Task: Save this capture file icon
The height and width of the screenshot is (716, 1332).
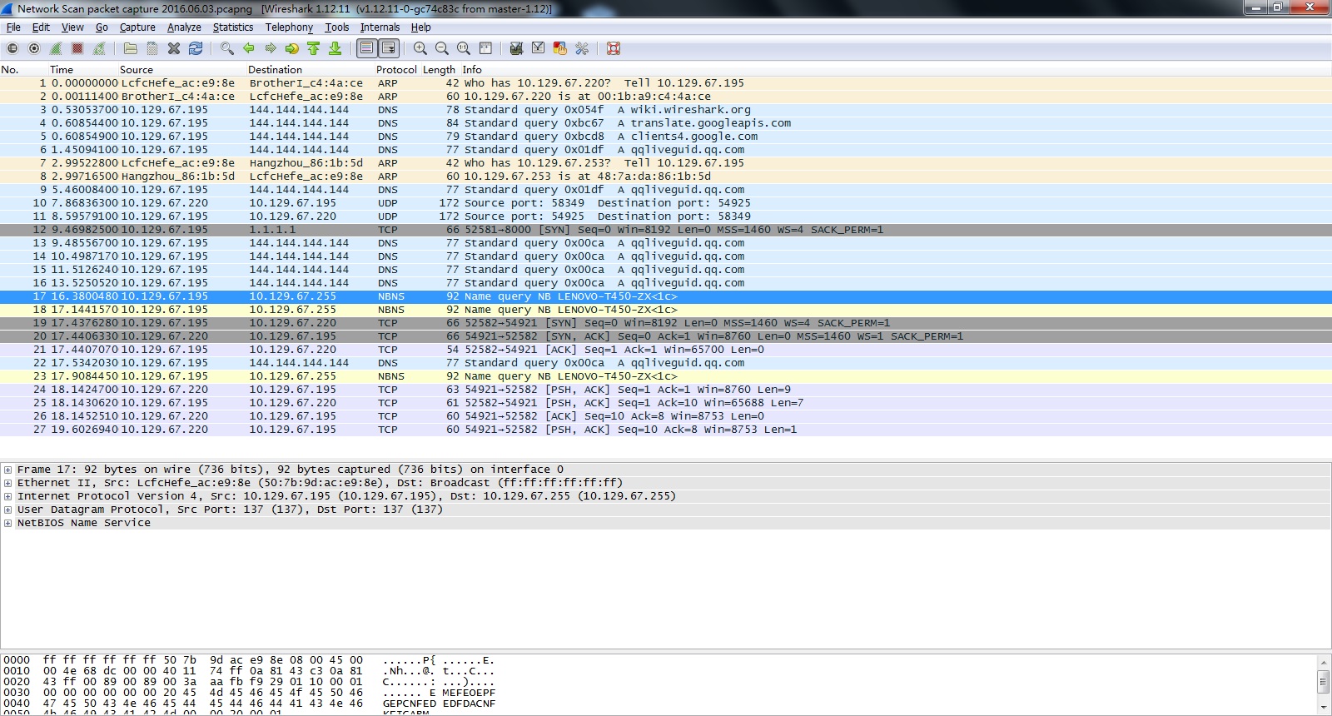Action: point(152,48)
